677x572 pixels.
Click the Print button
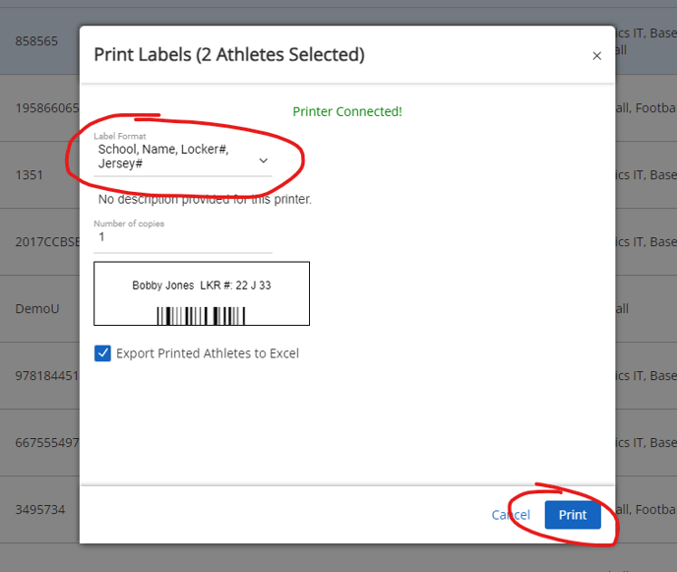pyautogui.click(x=573, y=515)
